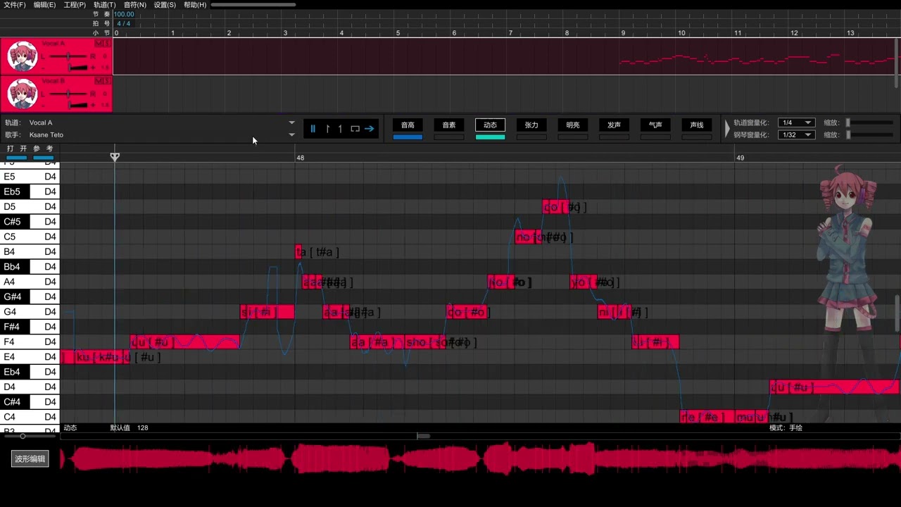Click the C5 piano key
901x507 pixels.
tap(30, 237)
